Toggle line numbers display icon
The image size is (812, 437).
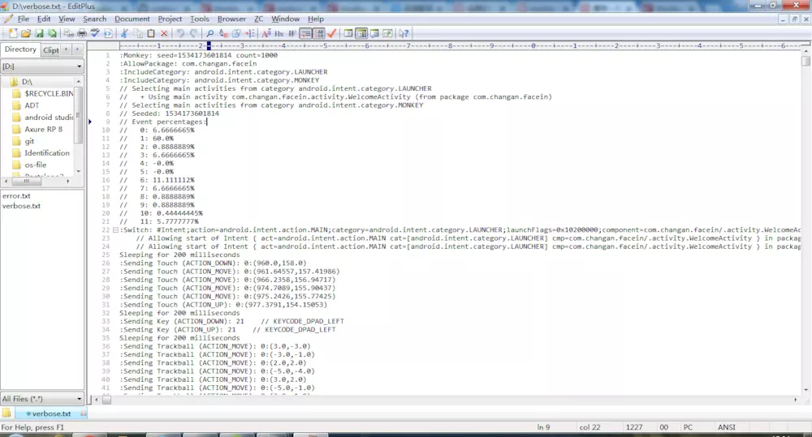[319, 33]
